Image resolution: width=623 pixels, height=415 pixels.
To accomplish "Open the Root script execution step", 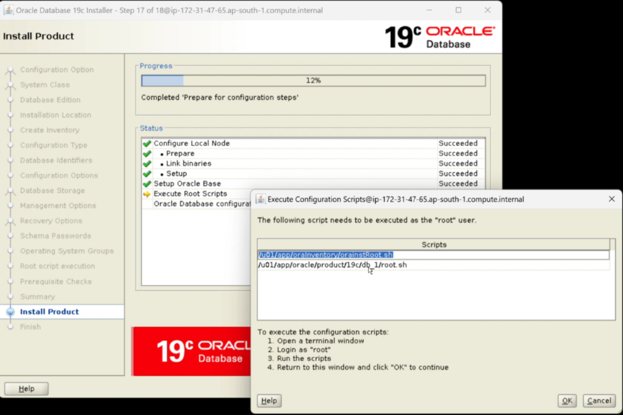I will tap(58, 266).
